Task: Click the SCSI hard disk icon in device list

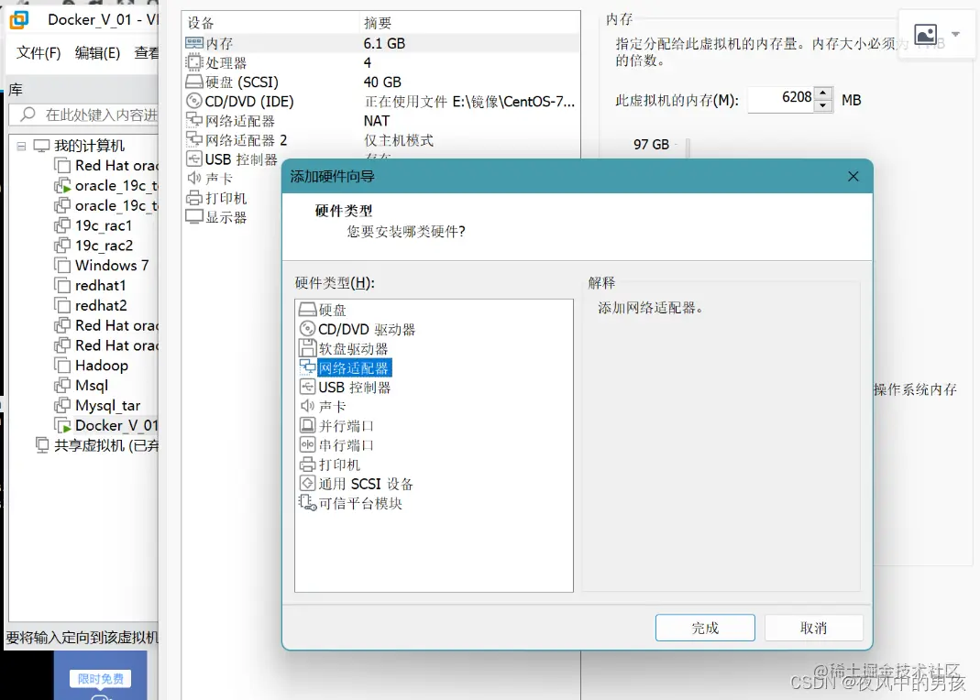Action: pos(194,82)
